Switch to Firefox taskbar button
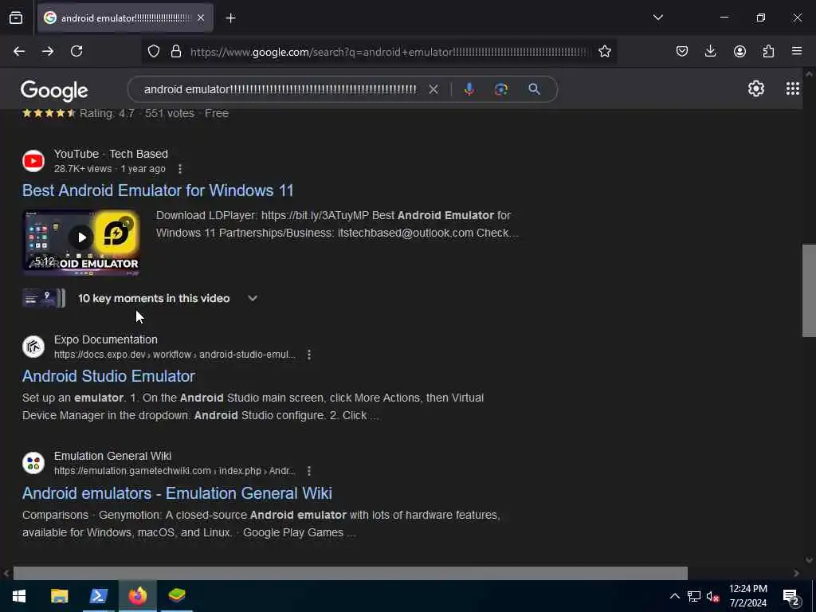 coord(138,596)
